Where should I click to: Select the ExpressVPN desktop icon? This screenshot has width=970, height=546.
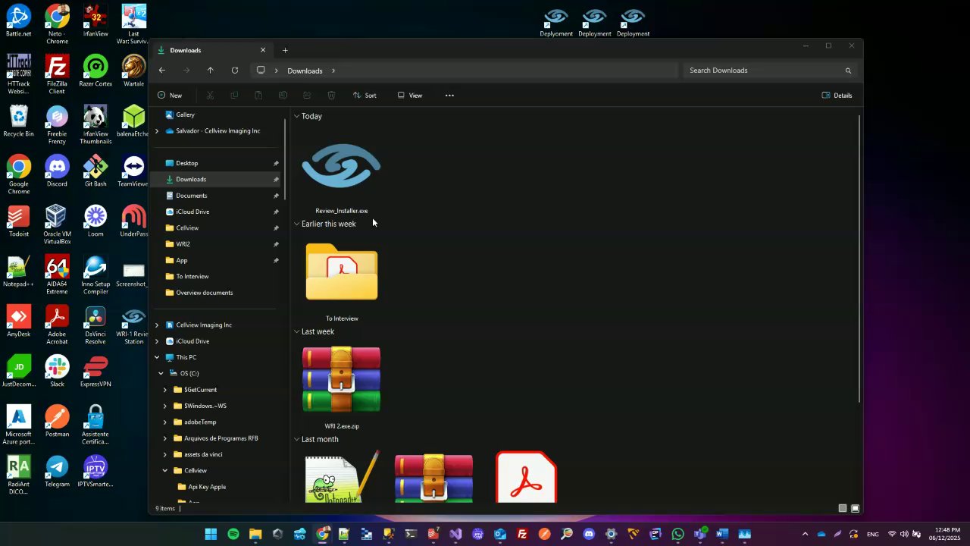tap(95, 372)
